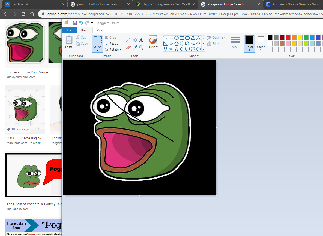Close the Jackbox.TV browser tab
This screenshot has height=236, width=323.
(x=63, y=4)
